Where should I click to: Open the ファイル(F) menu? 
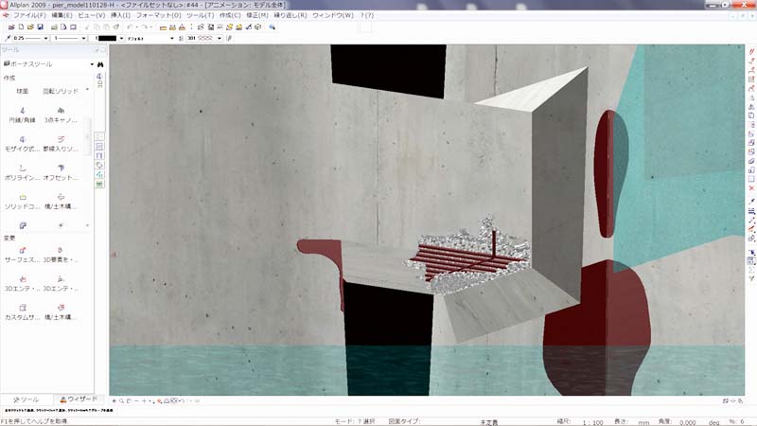(x=29, y=15)
